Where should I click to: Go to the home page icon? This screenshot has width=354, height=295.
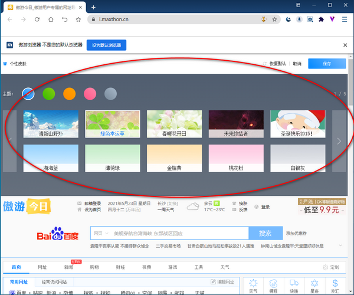click(x=51, y=19)
